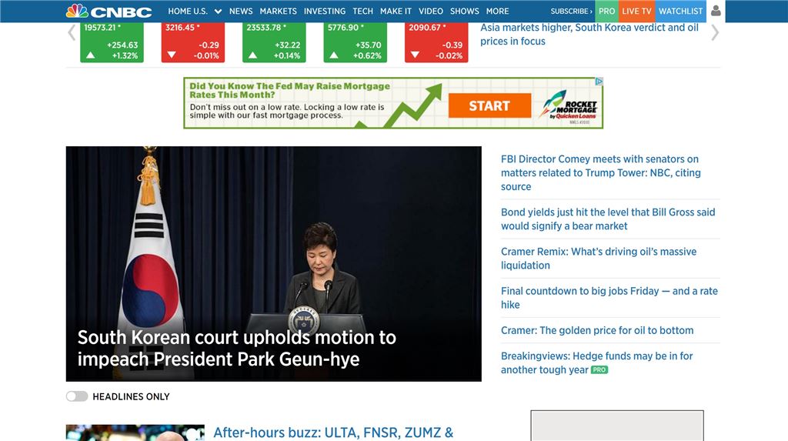The image size is (788, 441).
Task: Open the SUBSCRIBE menu in the header
Action: click(x=571, y=12)
